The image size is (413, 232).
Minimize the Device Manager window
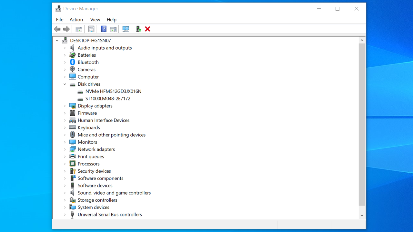[319, 9]
